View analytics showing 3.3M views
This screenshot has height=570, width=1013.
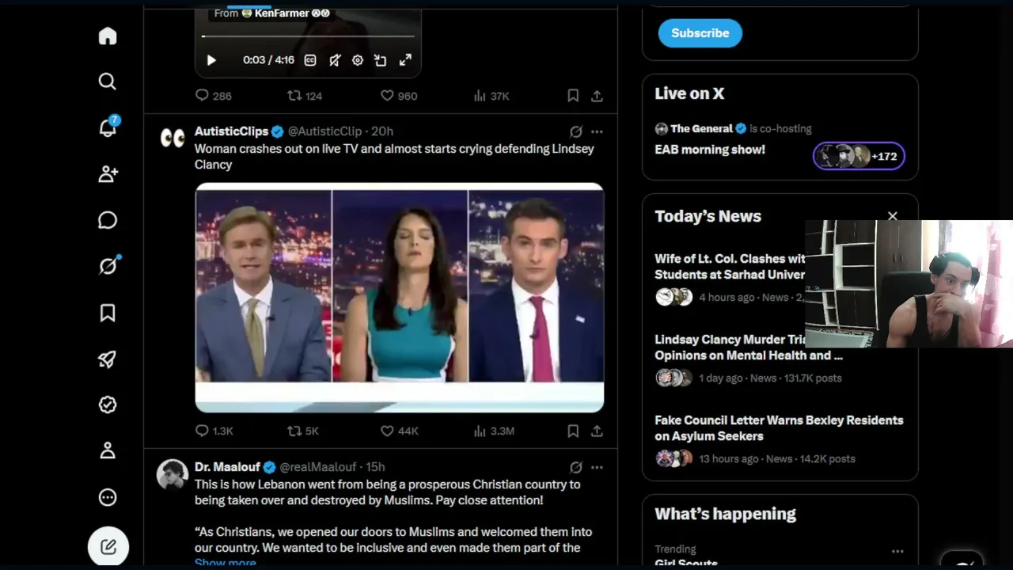[x=494, y=431]
